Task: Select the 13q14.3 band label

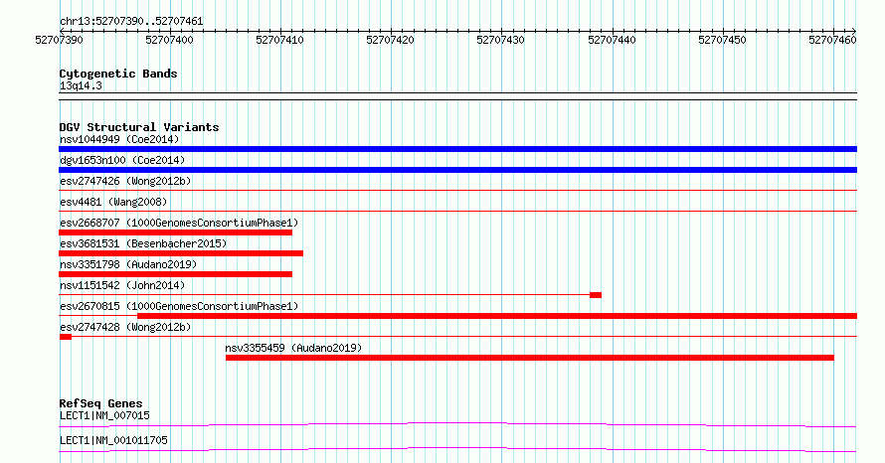Action: pyautogui.click(x=81, y=85)
